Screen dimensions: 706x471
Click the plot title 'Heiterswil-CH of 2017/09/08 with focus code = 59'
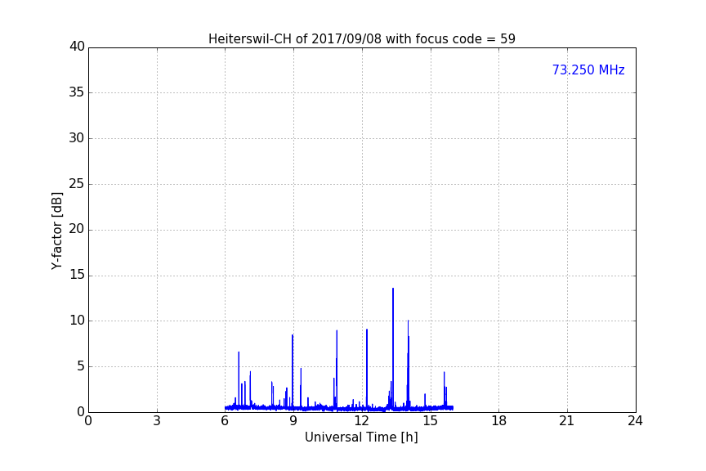click(x=361, y=39)
